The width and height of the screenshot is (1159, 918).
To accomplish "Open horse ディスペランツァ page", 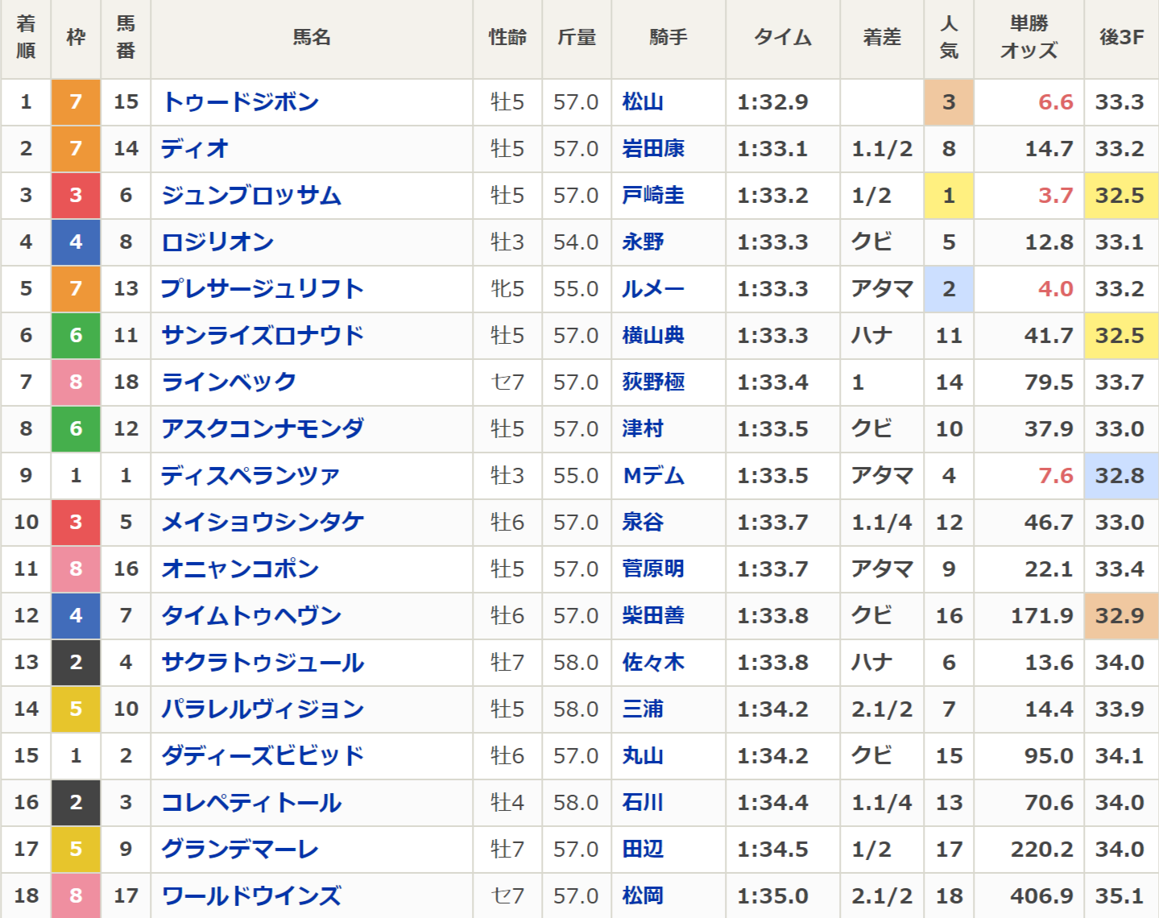I will (x=250, y=476).
